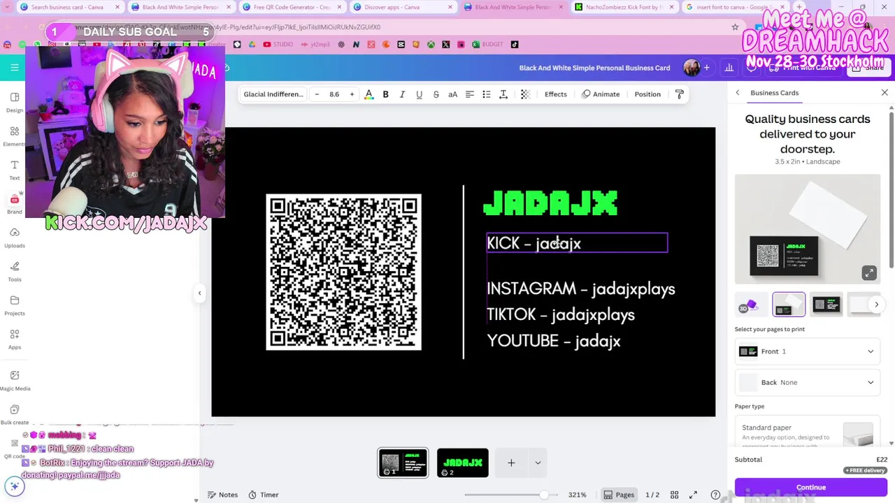
Task: Open the Brand panel in sidebar
Action: (14, 203)
